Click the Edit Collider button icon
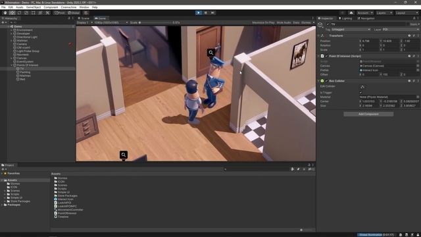 tap(362, 87)
